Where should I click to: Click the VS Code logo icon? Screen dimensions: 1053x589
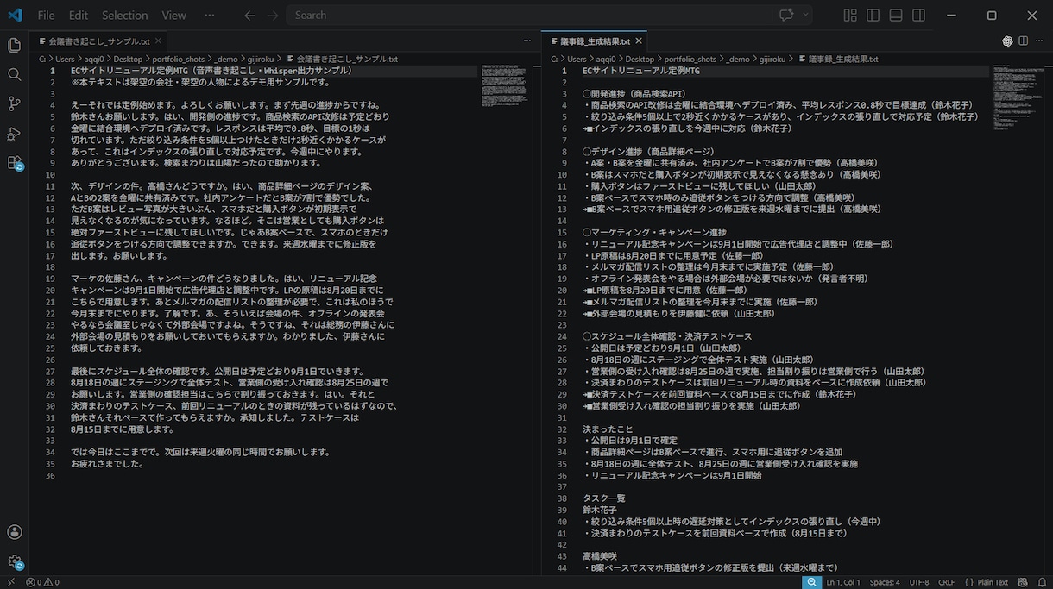click(15, 15)
